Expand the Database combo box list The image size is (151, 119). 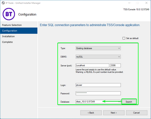[x=119, y=102]
